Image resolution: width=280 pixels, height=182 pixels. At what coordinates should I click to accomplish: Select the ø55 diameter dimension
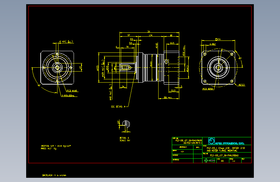click(x=107, y=68)
